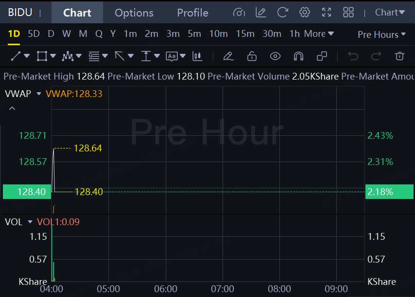The width and height of the screenshot is (415, 297).
Task: Select the drawing pencil tool
Action: (228, 56)
